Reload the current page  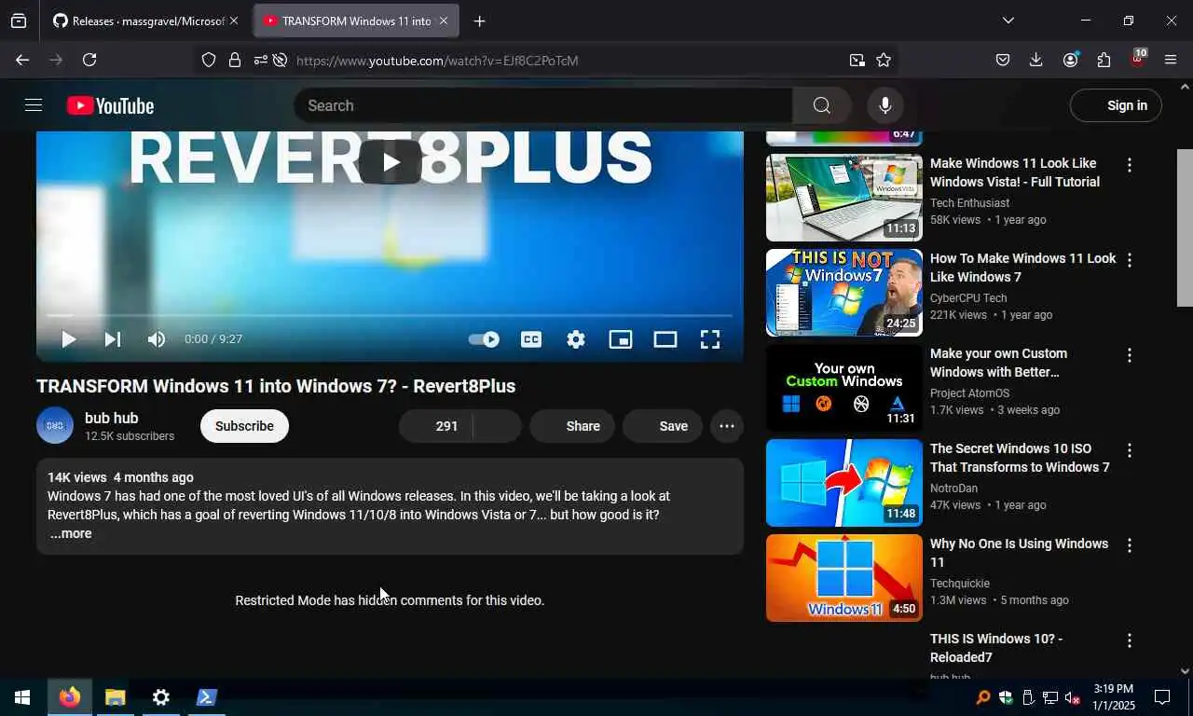tap(89, 60)
